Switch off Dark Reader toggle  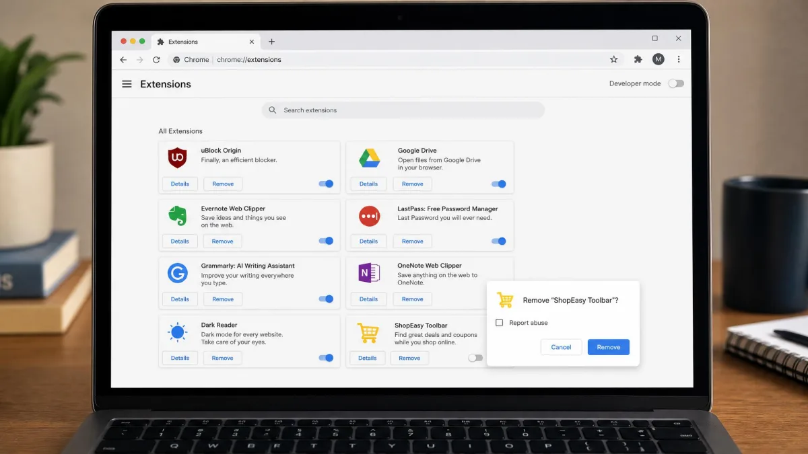(326, 358)
